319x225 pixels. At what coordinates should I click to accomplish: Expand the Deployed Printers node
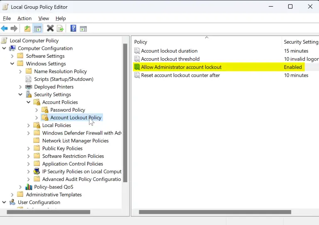(x=20, y=87)
